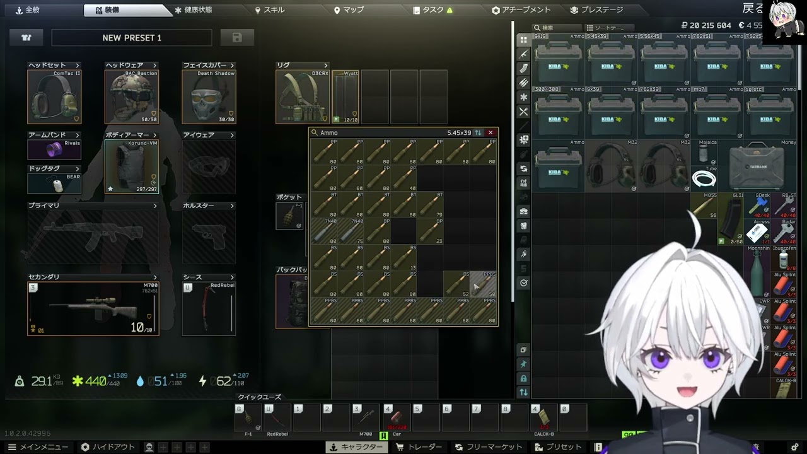The height and width of the screenshot is (454, 807).
Task: Expand ボディアーマー slot arrow
Action: 154,135
